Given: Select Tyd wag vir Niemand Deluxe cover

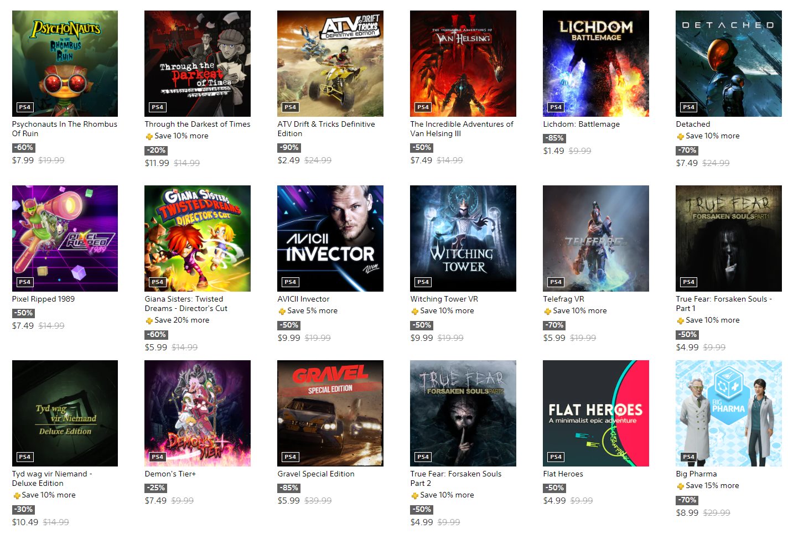Looking at the screenshot, I should (65, 413).
